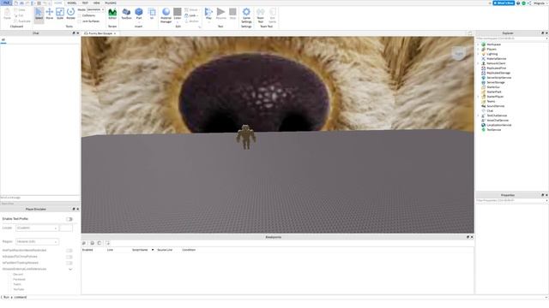Image resolution: width=549 pixels, height=308 pixels.
Task: Activate the Rotate tool
Action: (x=70, y=14)
